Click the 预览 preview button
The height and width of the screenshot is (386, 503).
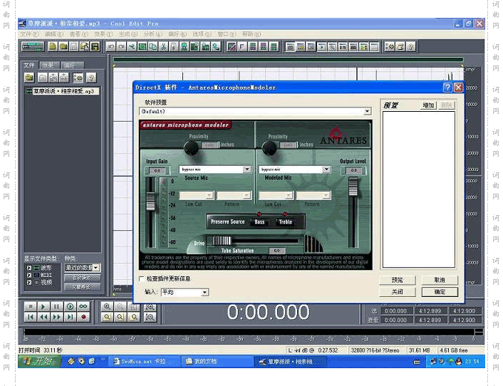(398, 280)
